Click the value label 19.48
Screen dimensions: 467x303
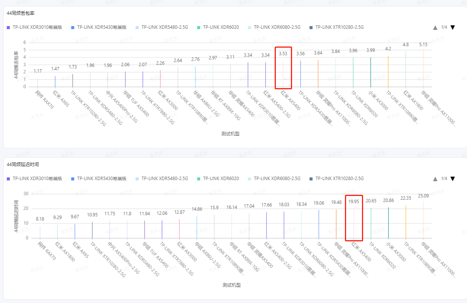[x=336, y=202]
